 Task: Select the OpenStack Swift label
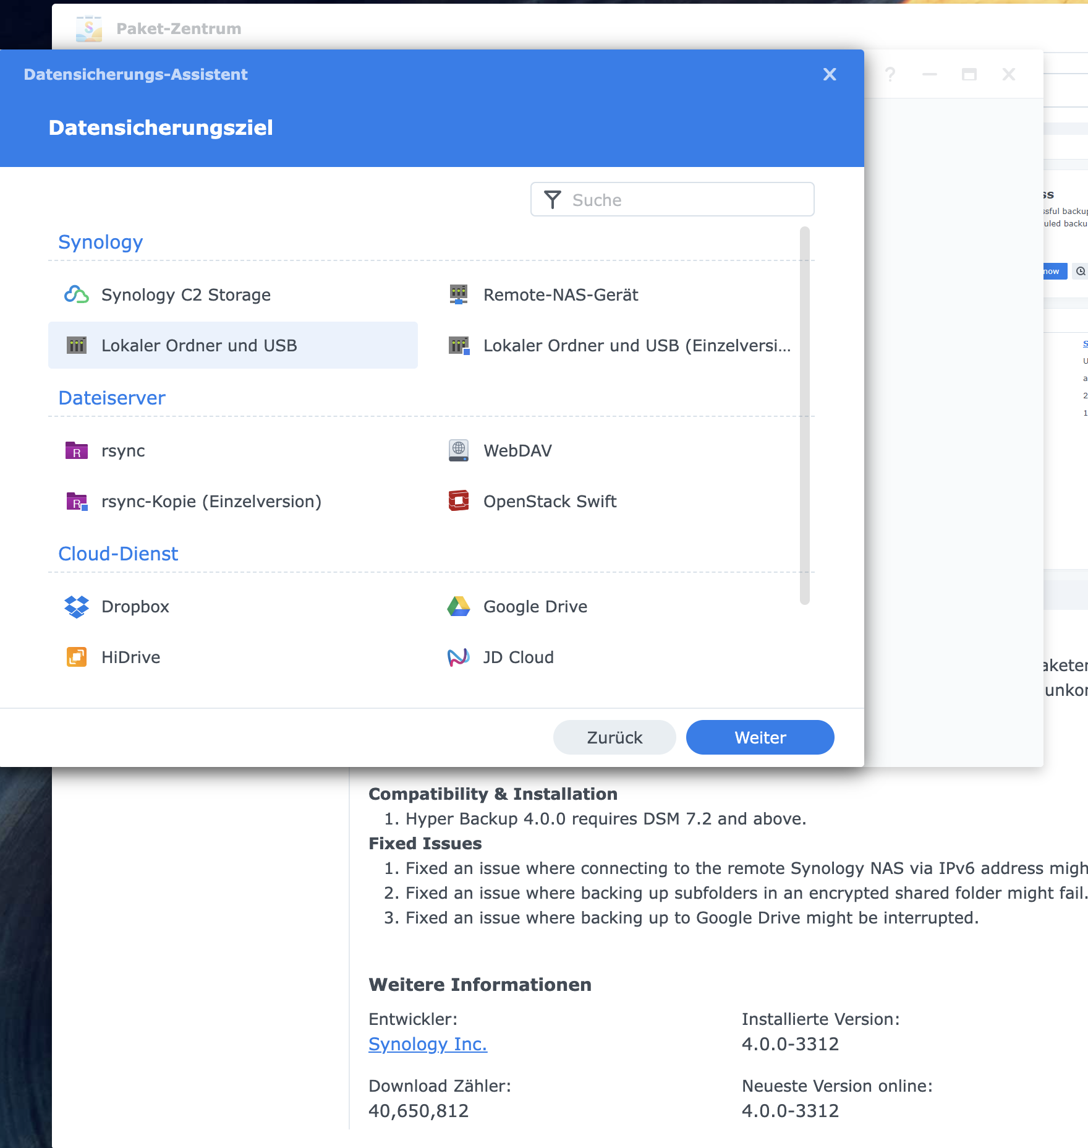click(550, 501)
